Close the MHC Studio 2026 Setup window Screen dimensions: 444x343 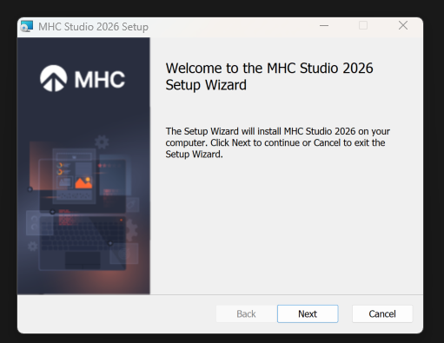tap(403, 25)
